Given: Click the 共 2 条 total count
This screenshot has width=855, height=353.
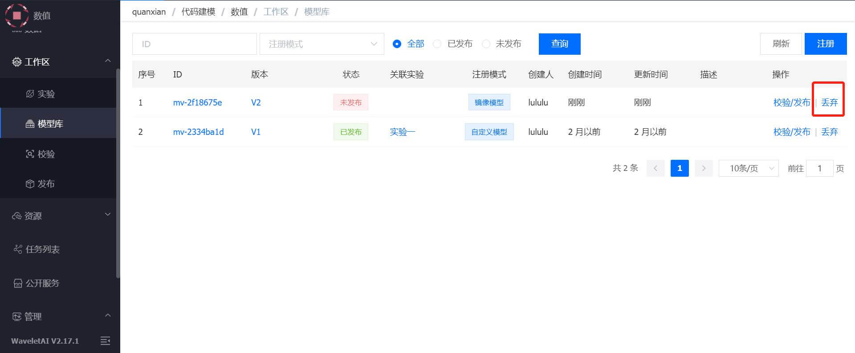Looking at the screenshot, I should click(625, 168).
